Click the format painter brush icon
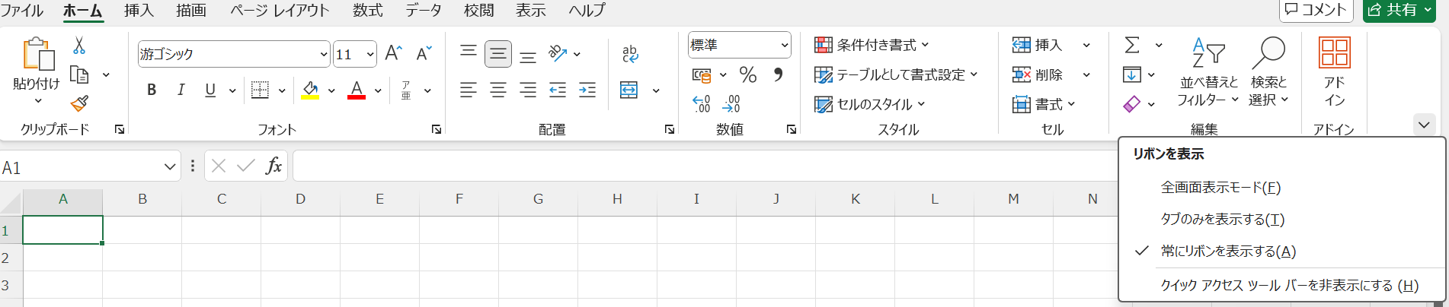 point(79,103)
